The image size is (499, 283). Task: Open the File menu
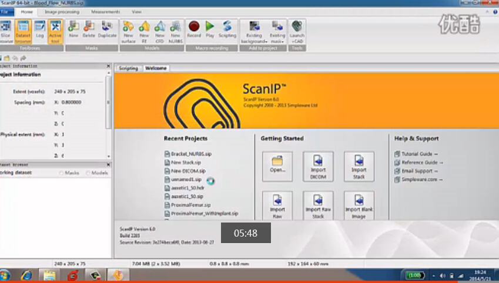(x=5, y=12)
